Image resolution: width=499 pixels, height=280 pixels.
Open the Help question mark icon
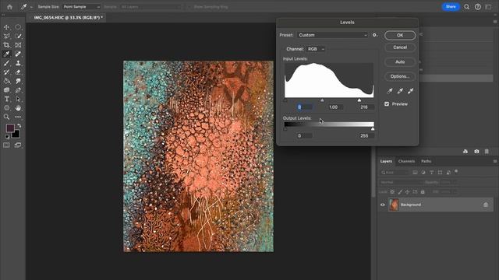click(478, 7)
